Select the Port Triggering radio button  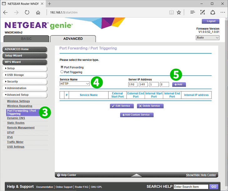tap(62, 72)
